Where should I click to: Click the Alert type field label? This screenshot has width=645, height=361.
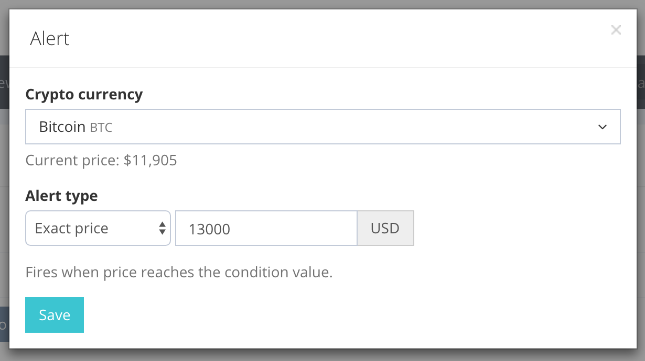(61, 196)
